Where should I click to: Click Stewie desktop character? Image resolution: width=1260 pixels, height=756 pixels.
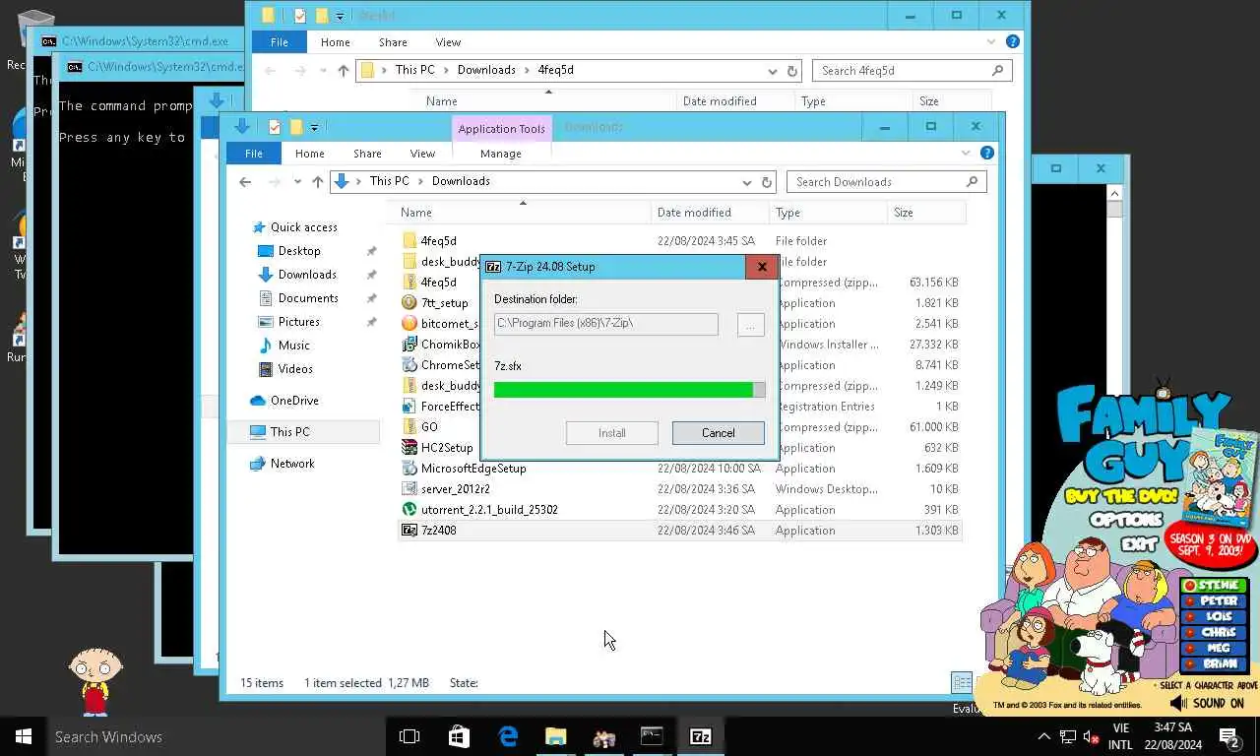(95, 679)
